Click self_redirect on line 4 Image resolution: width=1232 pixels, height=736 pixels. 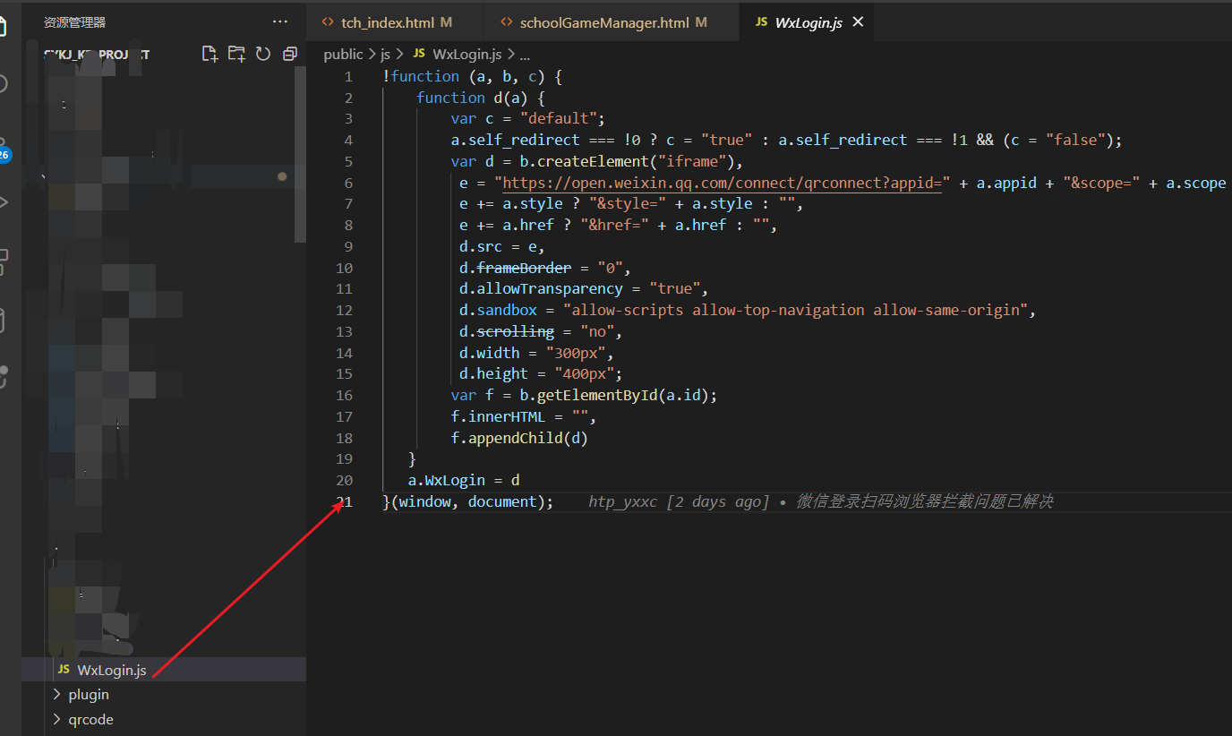click(520, 141)
